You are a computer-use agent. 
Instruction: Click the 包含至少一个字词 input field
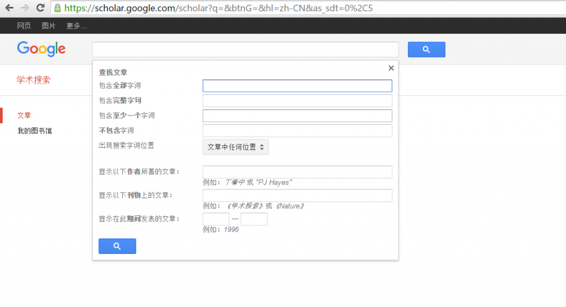(297, 115)
